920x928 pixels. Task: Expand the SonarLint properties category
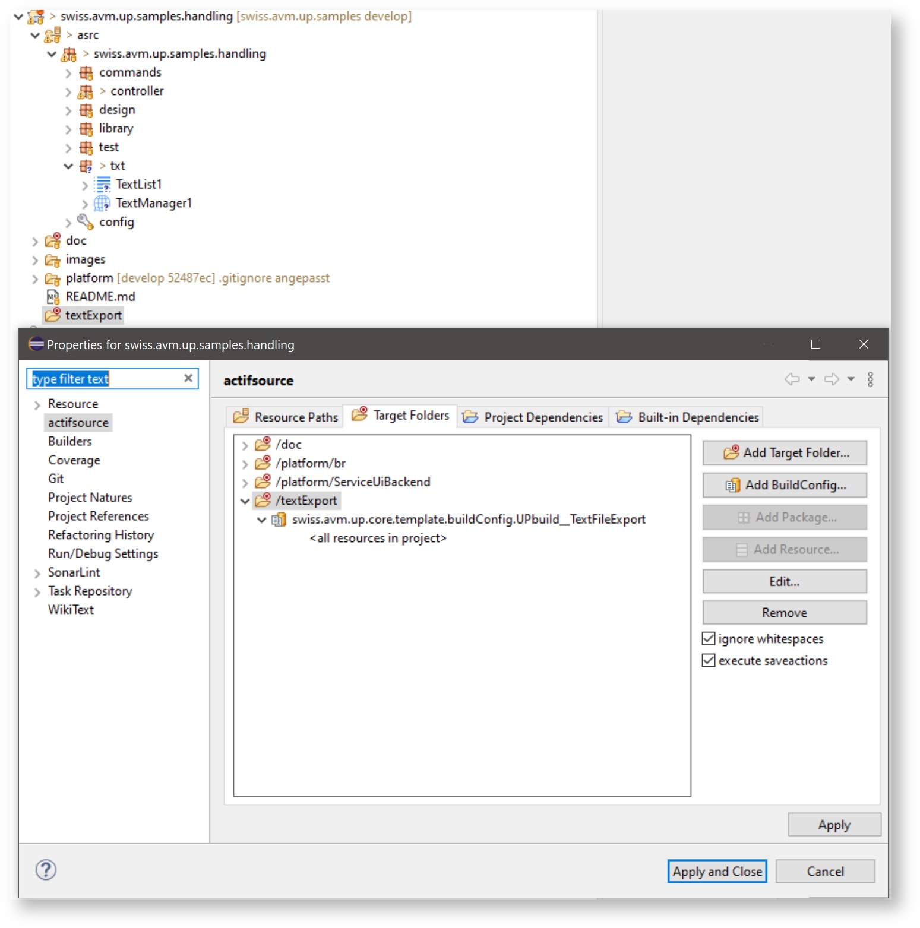pos(37,573)
